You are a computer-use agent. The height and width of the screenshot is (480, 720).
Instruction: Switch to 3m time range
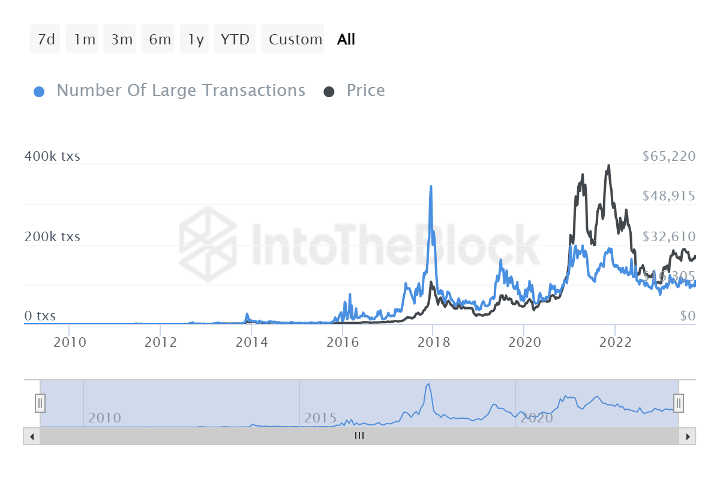121,40
